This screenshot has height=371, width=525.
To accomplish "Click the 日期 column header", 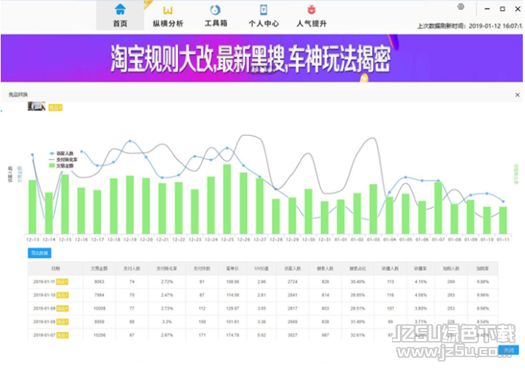I will coord(56,269).
